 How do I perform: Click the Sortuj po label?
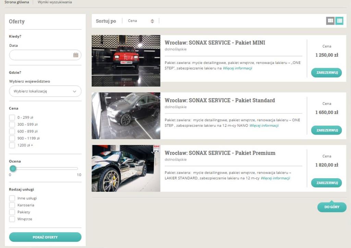[106, 21]
